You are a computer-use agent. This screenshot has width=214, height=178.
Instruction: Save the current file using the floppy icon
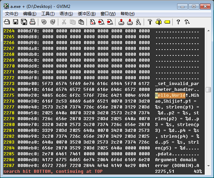point(16,22)
